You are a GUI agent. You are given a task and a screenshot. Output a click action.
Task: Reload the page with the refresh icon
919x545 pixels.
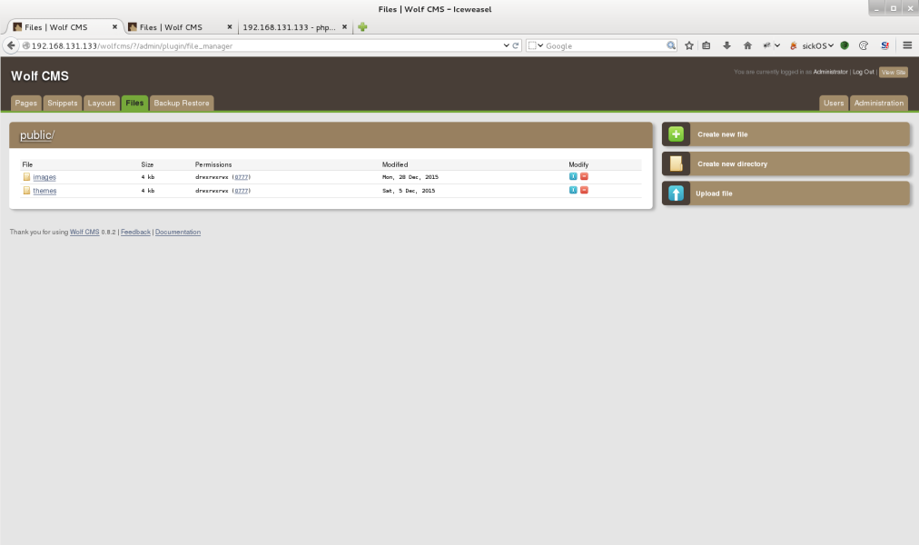click(x=516, y=45)
